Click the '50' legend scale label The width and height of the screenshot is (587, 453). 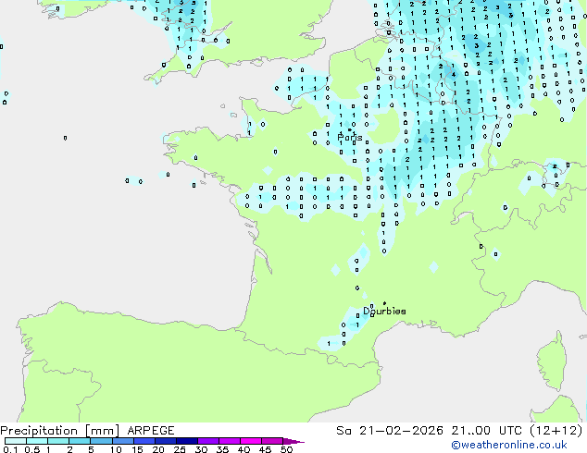286,449
